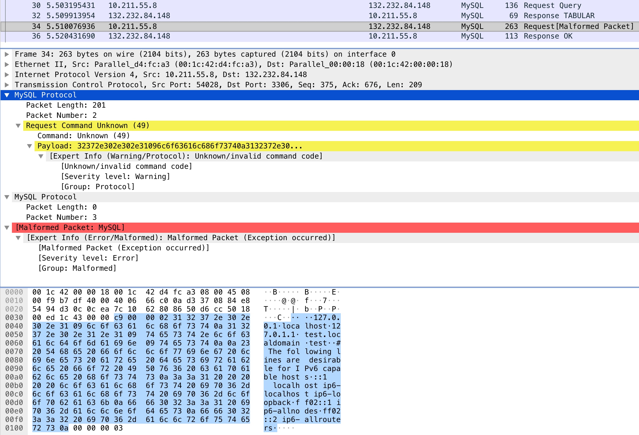Click time value 5.510076936
This screenshot has height=435, width=639.
tap(71, 26)
